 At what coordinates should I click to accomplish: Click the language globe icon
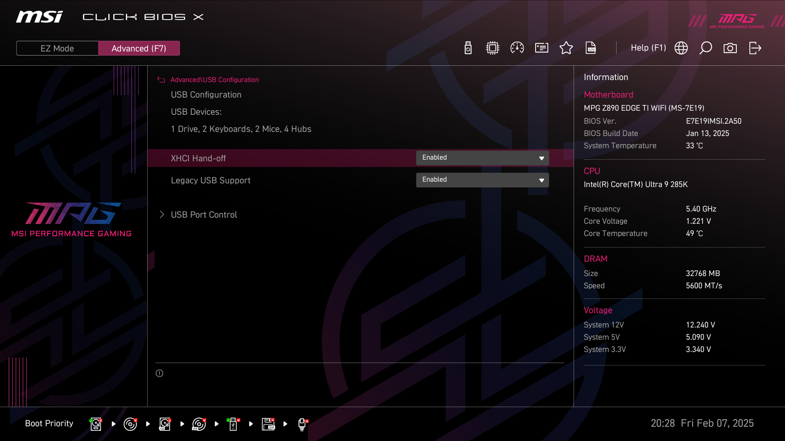tap(681, 48)
